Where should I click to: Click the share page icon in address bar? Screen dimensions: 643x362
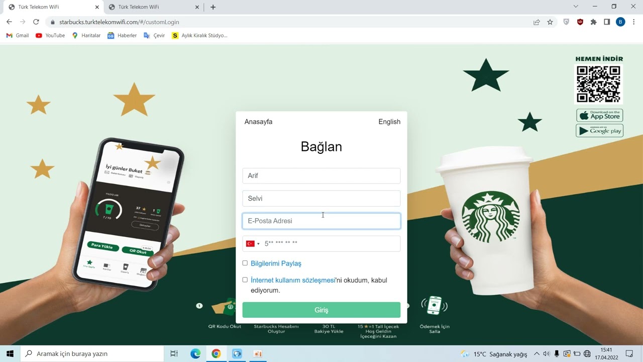point(537,22)
